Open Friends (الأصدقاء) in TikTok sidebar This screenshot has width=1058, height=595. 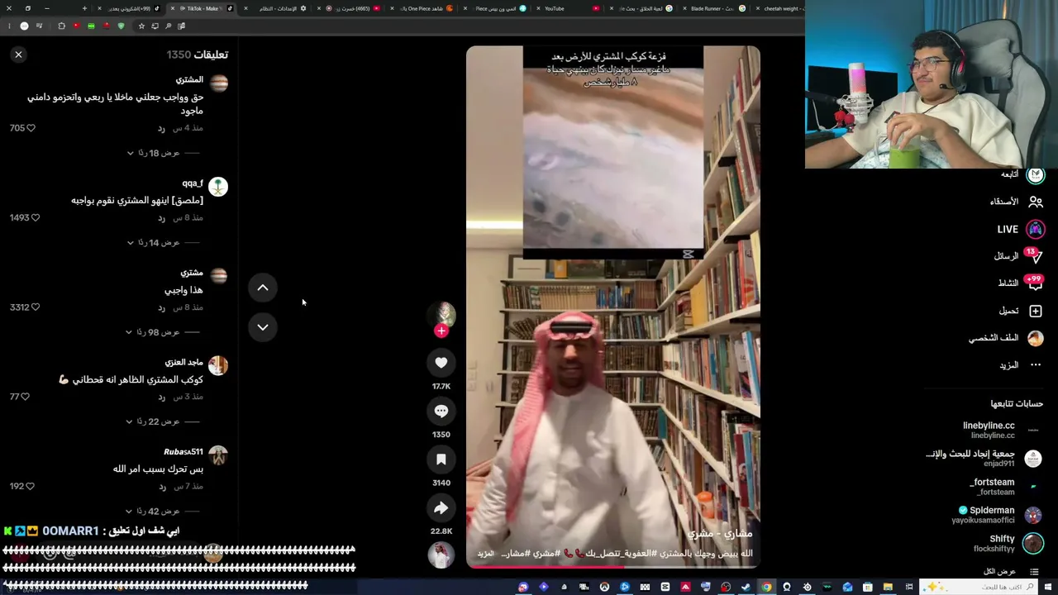pyautogui.click(x=1017, y=202)
